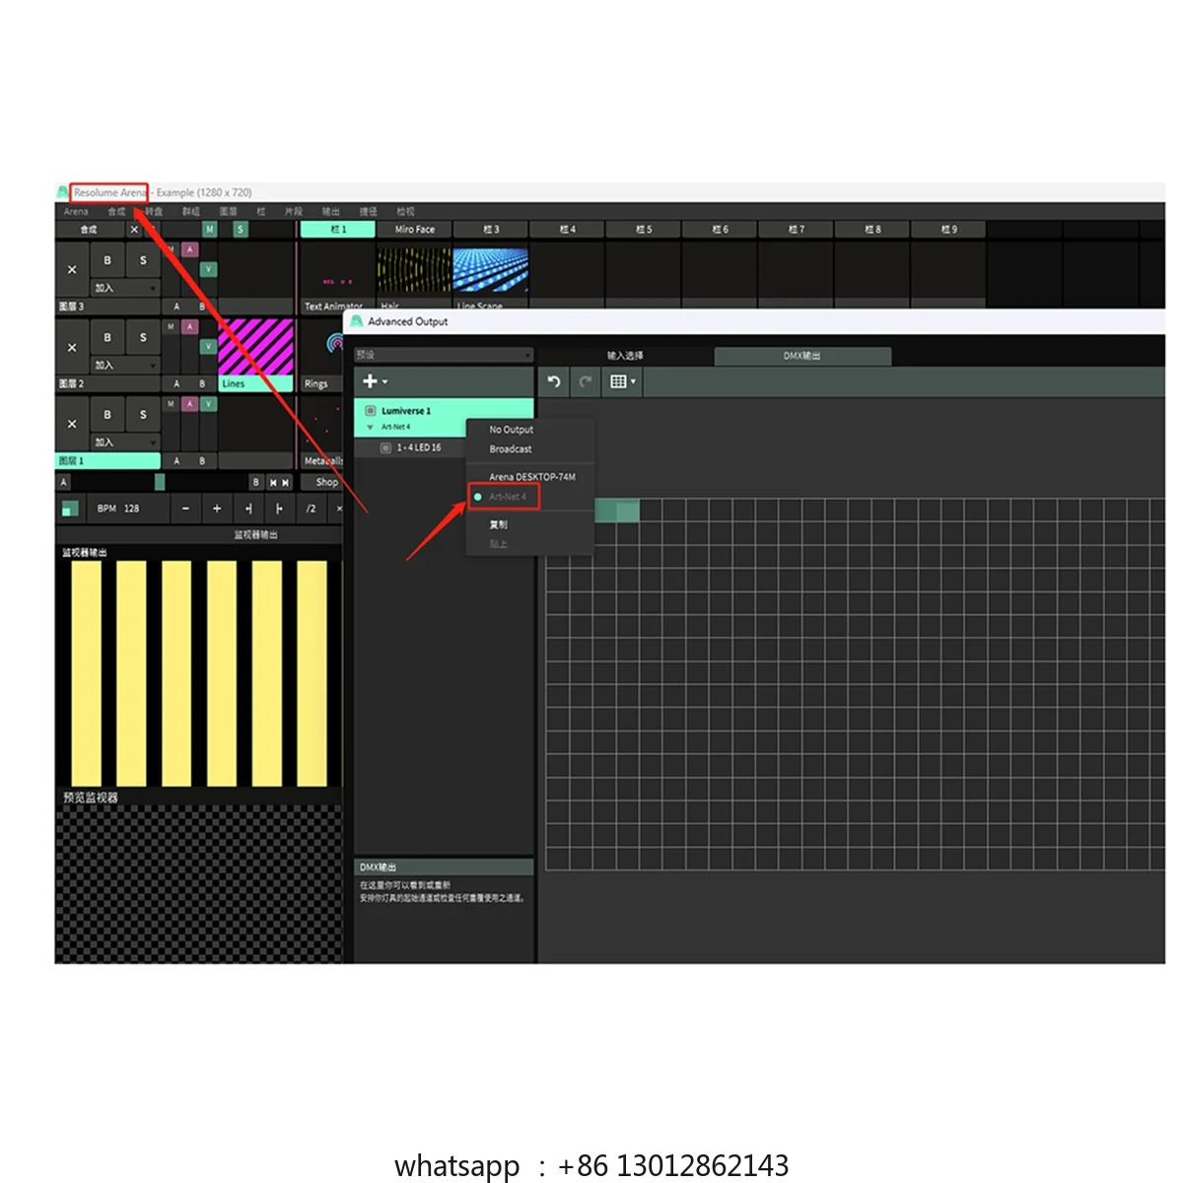Click the composition X clear button
The image size is (1183, 1183).
pyautogui.click(x=135, y=230)
